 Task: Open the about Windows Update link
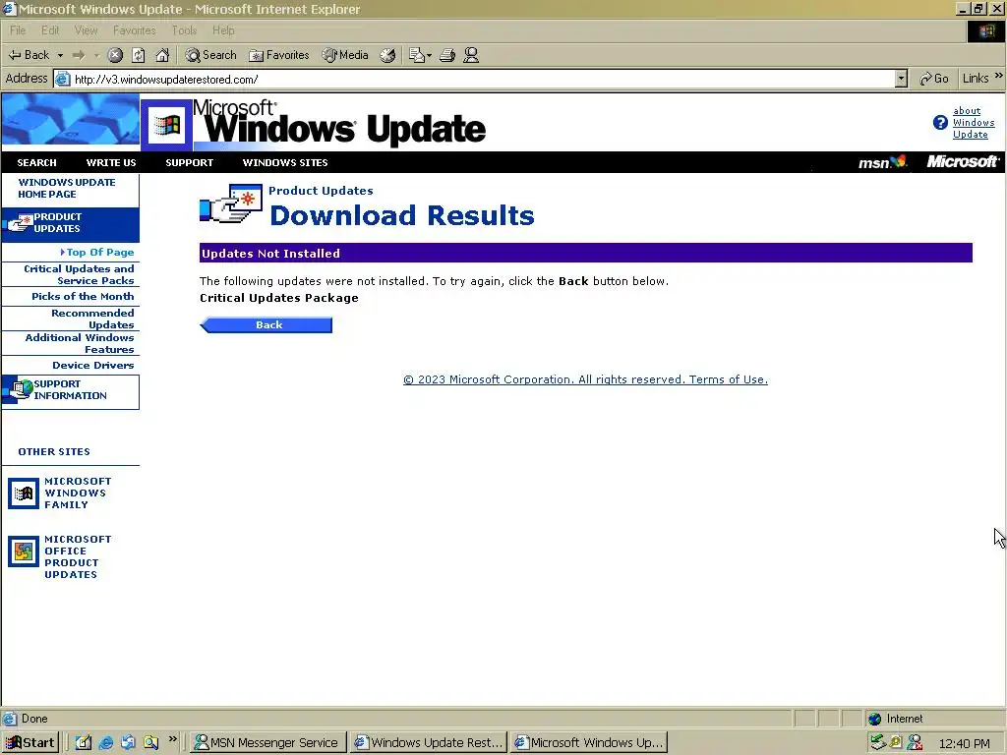click(x=973, y=123)
